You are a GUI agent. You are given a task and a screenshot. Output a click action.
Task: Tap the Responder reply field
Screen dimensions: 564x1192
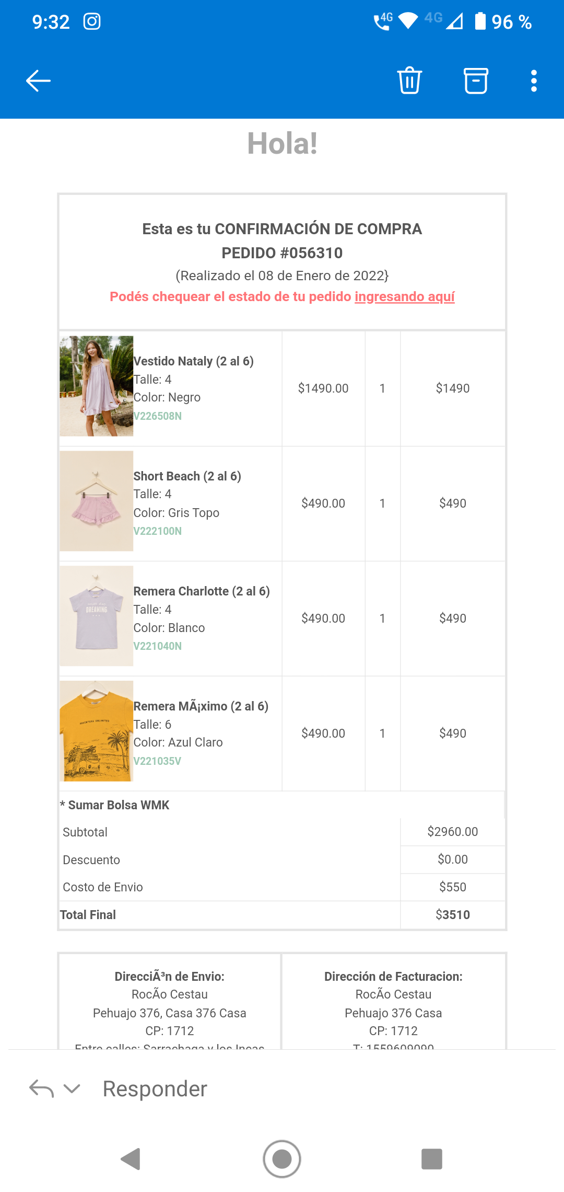[x=155, y=1089]
